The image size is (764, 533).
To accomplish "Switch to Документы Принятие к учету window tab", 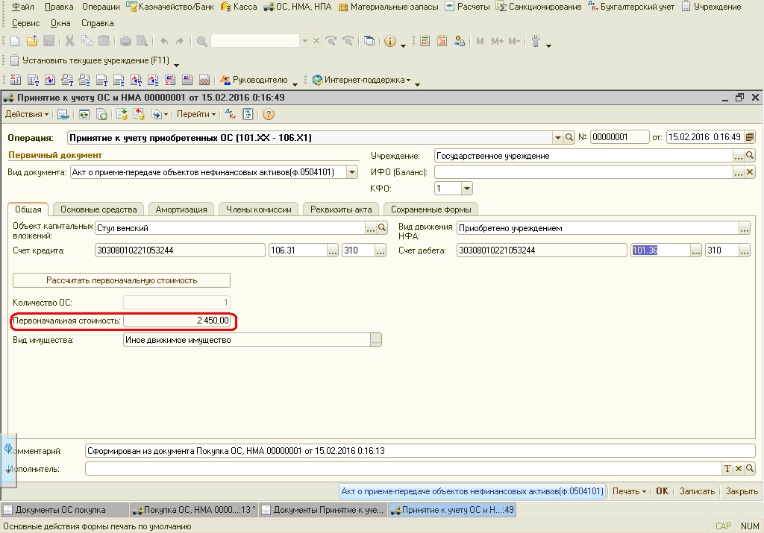I will [x=323, y=510].
